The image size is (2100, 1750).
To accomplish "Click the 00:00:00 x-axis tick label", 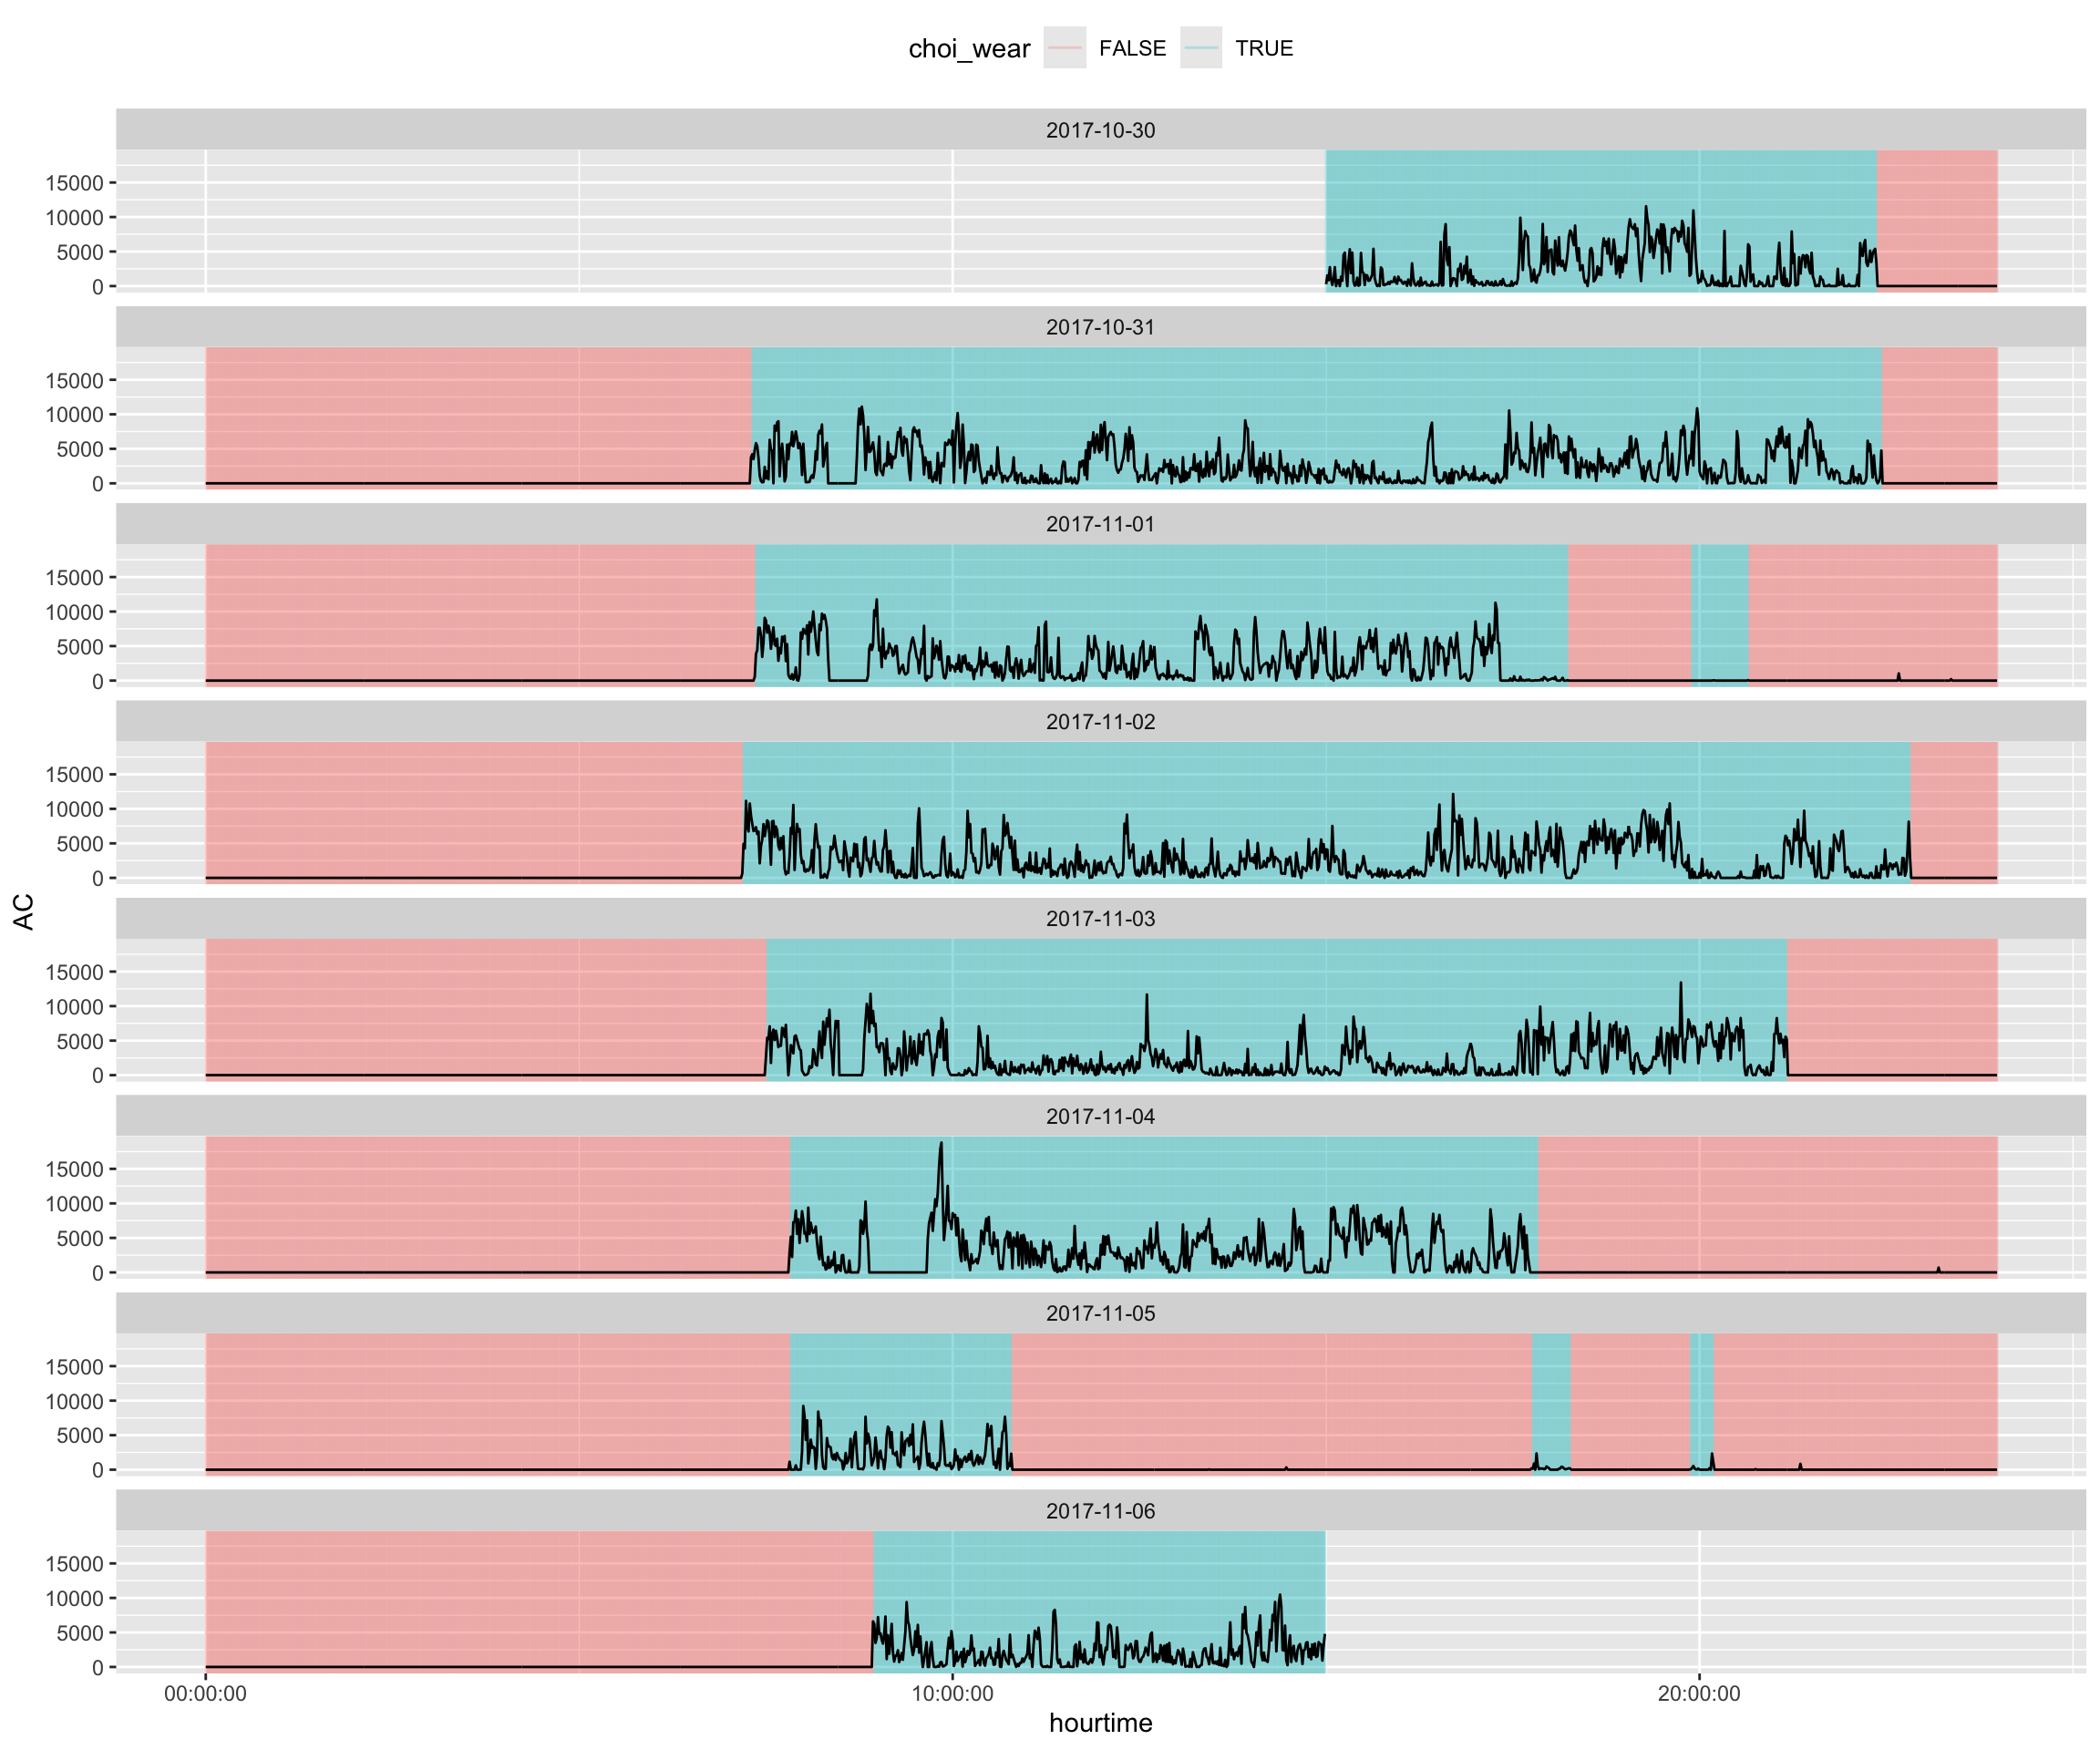I will 205,1693.
